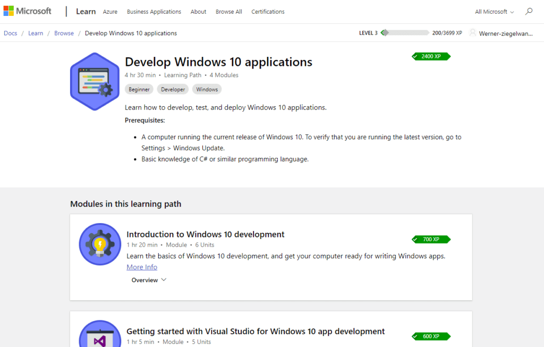Open search with the magnifier icon
Image resolution: width=544 pixels, height=347 pixels.
[x=529, y=11]
